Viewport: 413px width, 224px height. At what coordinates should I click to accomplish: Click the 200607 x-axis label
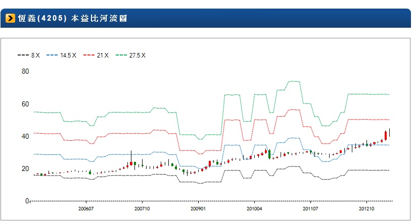pos(86,209)
